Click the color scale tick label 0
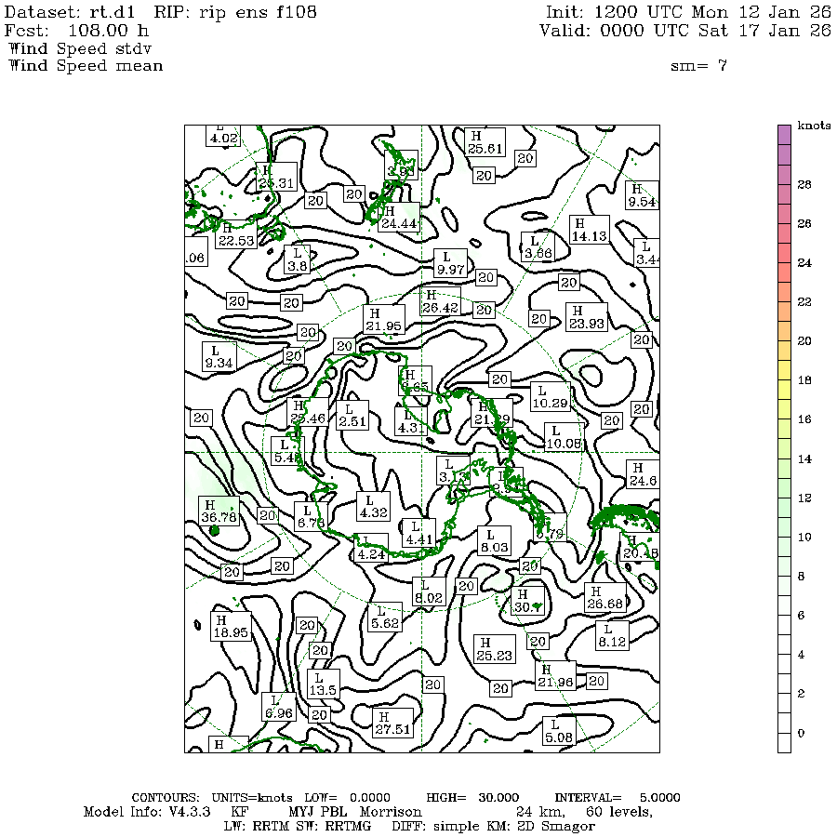Screen dimensions: 837x837 point(801,733)
